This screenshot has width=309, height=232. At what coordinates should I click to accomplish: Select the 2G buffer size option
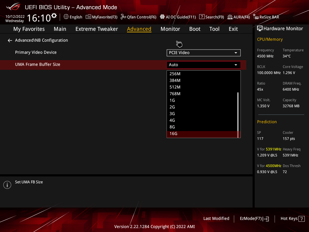[x=202, y=107]
